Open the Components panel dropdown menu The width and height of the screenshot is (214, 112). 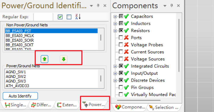pos(165,6)
